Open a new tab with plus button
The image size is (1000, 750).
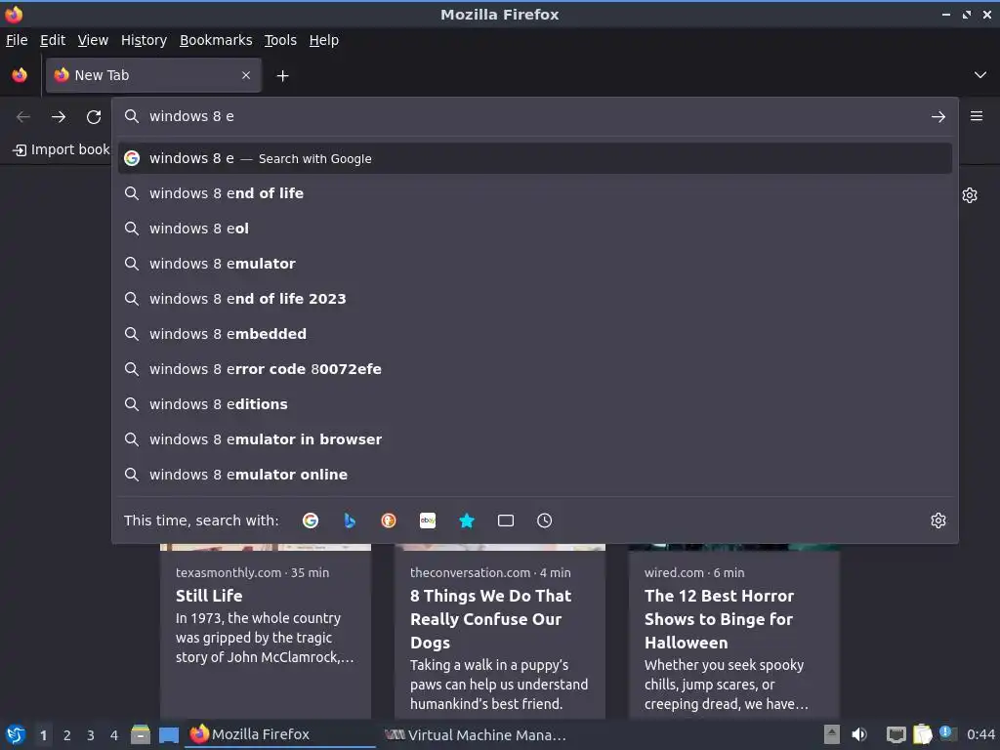tap(282, 76)
